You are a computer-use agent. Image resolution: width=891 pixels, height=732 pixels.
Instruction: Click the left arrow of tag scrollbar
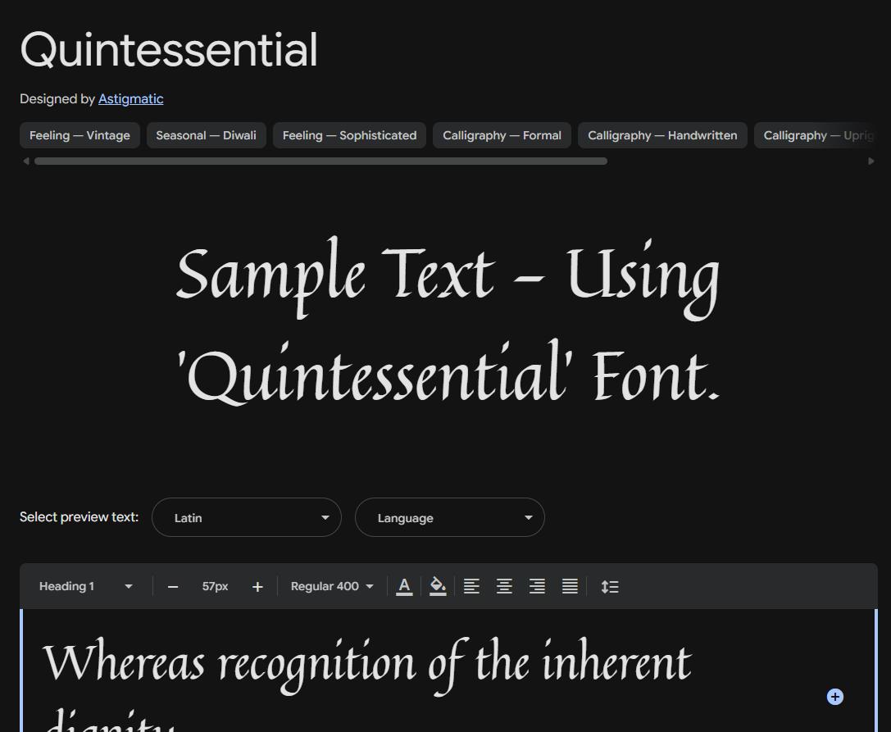(x=25, y=161)
